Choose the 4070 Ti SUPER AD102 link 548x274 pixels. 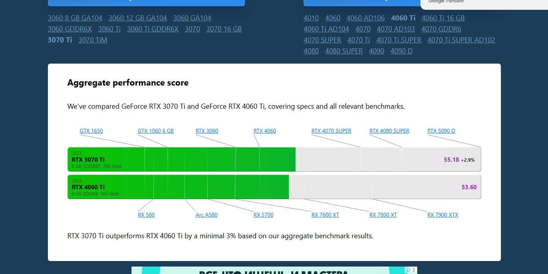[461, 40]
